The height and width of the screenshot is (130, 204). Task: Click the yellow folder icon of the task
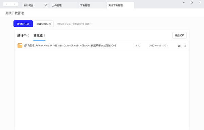point(20,46)
